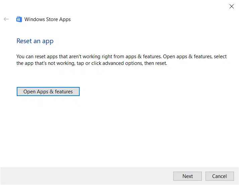Click "Open apps & features," sentence in description
Image resolution: width=239 pixels, height=185 pixels.
187,57
